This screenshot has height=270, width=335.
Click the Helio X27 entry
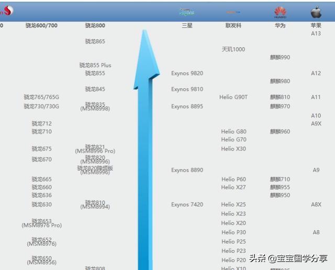pos(233,187)
